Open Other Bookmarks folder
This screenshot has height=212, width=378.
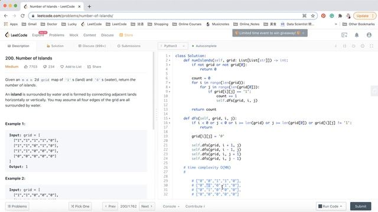pos(359,24)
